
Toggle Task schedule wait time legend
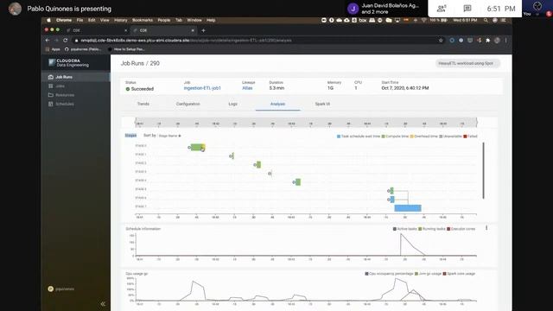coord(359,136)
